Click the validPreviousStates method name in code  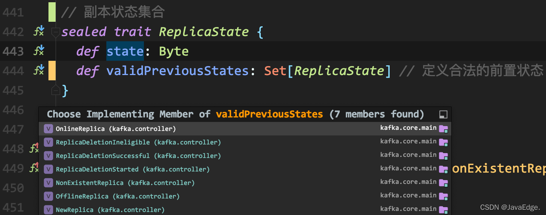pyautogui.click(x=177, y=71)
